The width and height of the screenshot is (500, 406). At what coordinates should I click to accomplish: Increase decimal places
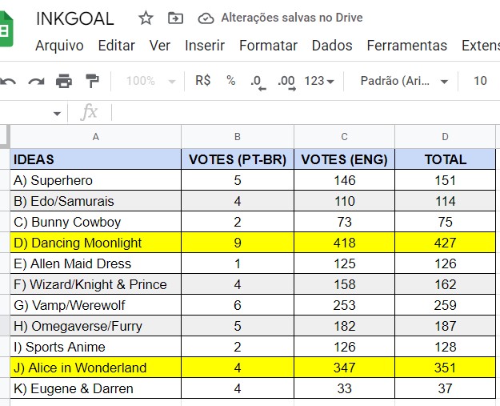tap(286, 82)
